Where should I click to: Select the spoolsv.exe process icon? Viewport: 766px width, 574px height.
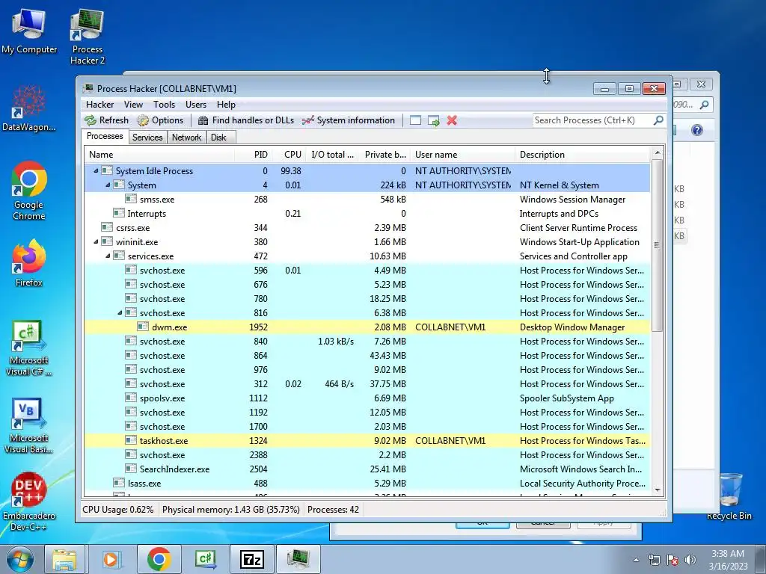[x=131, y=398]
